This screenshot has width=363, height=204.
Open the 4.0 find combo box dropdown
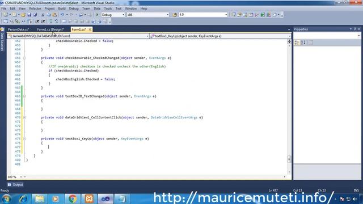pos(226,15)
